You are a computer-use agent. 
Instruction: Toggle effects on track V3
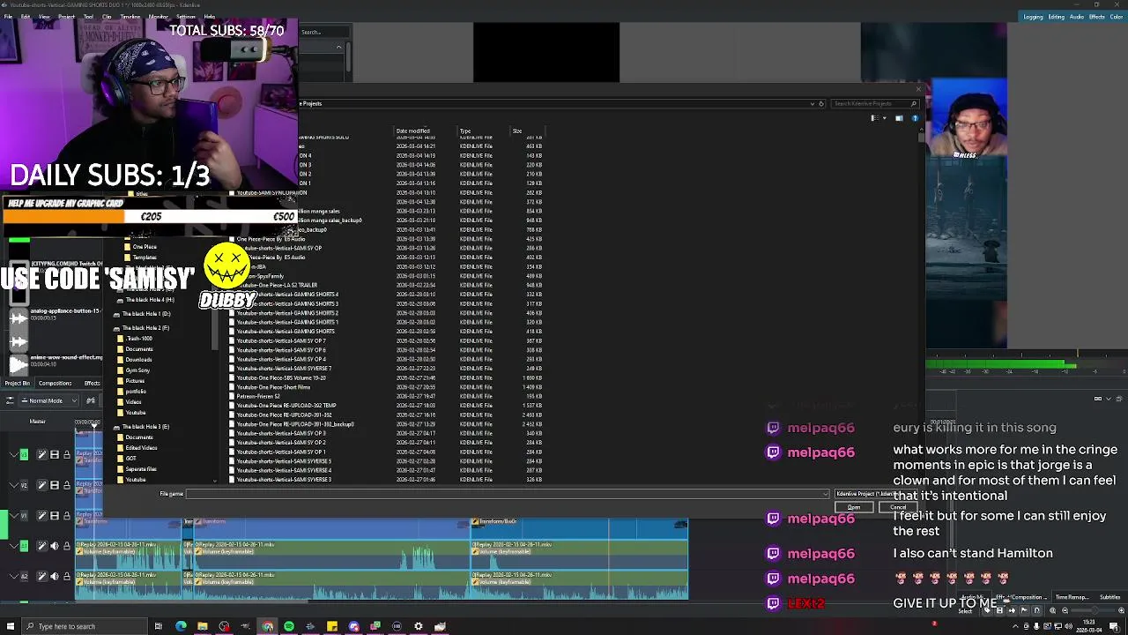click(x=41, y=455)
